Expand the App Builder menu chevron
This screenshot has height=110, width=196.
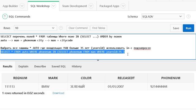(22, 6)
